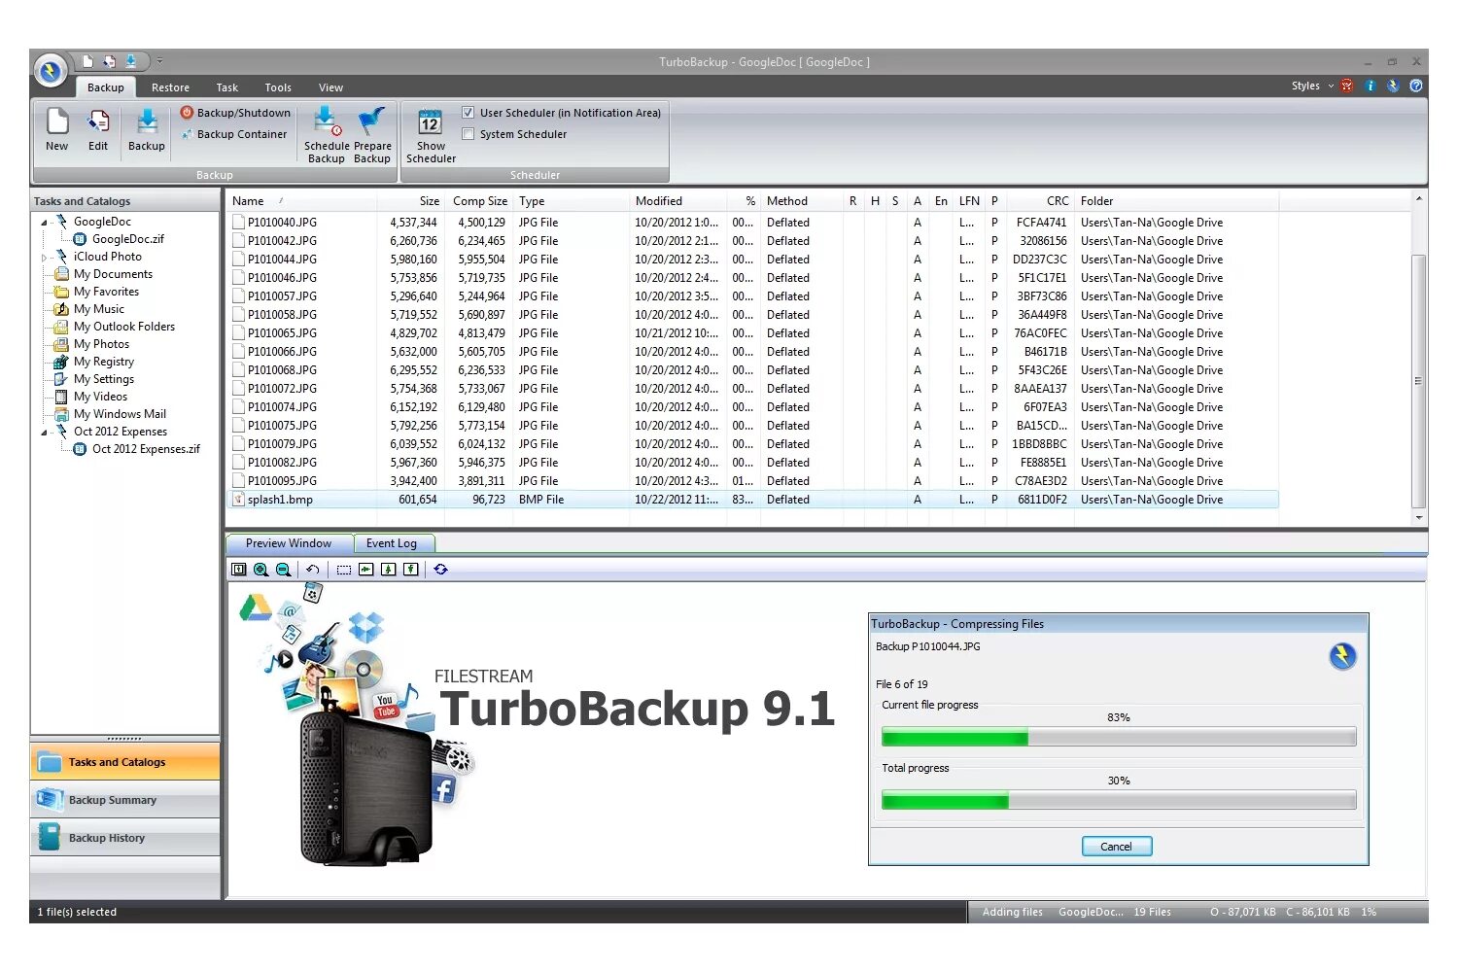The image size is (1458, 972).
Task: Create a New backup task
Action: tap(57, 130)
